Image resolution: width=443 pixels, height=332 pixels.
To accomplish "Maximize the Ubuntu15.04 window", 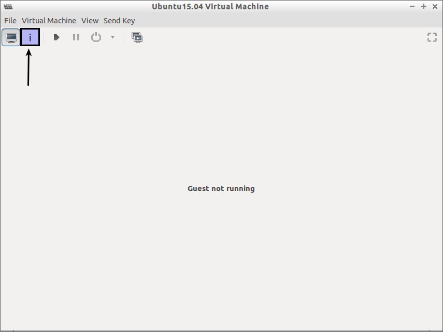I will (x=423, y=6).
